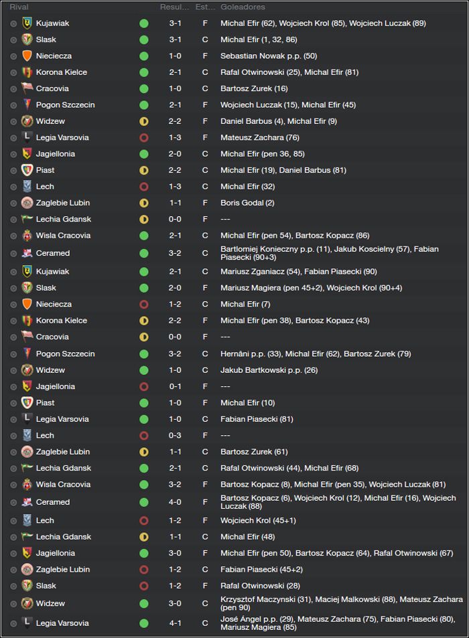Click red loss circle in Lech 0-3 row
The height and width of the screenshot is (638, 469).
(143, 435)
